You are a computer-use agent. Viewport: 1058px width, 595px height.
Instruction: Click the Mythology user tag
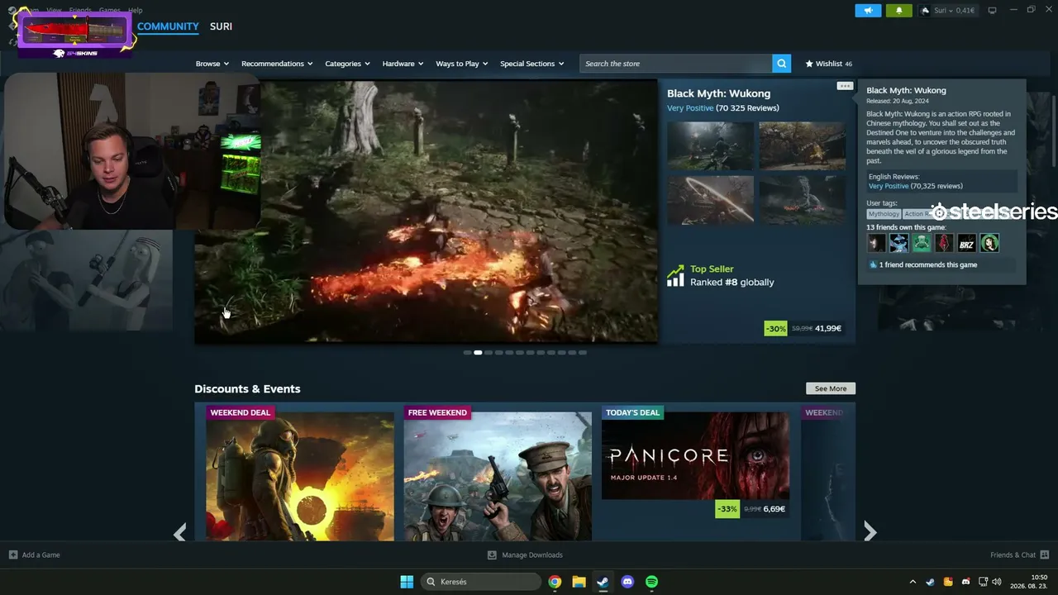coord(884,214)
